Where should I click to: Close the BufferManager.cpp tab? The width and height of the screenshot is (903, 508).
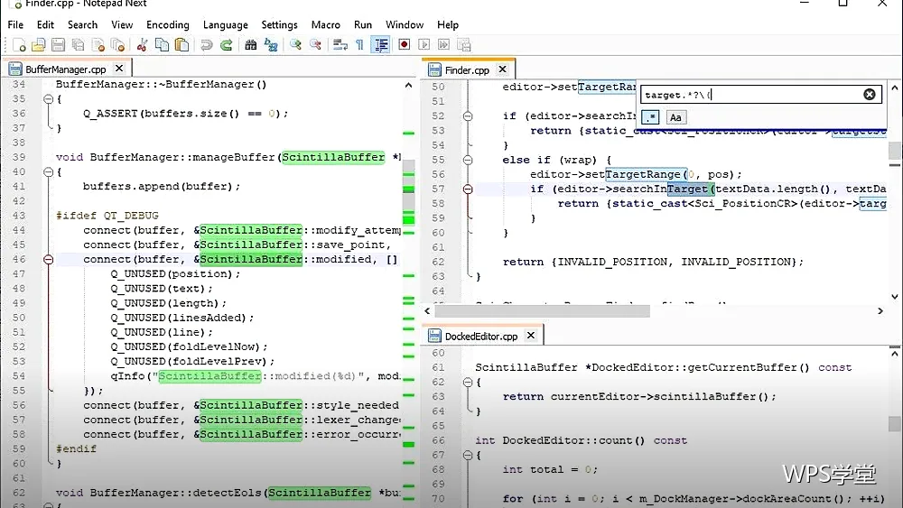(x=119, y=69)
